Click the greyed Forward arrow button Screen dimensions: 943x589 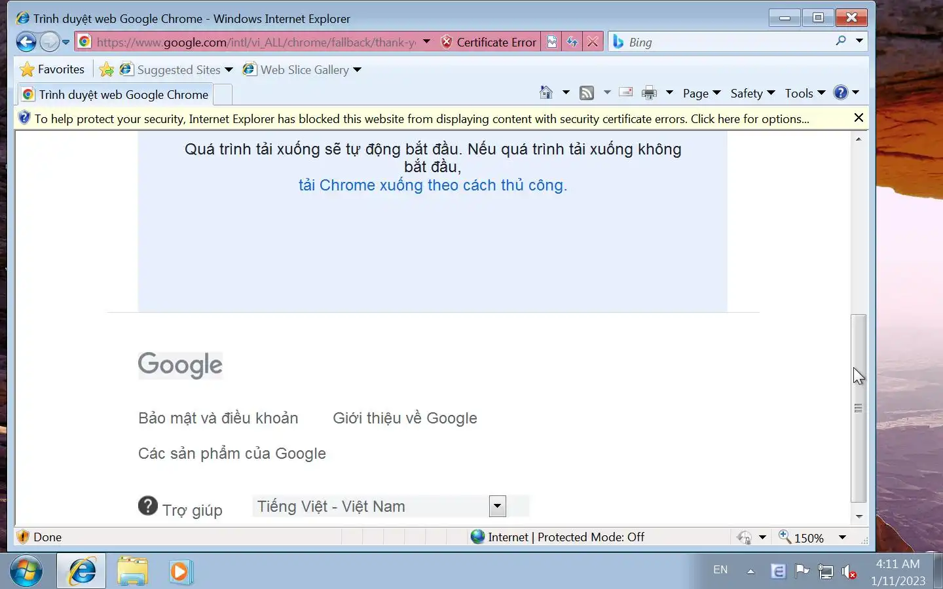coord(50,42)
